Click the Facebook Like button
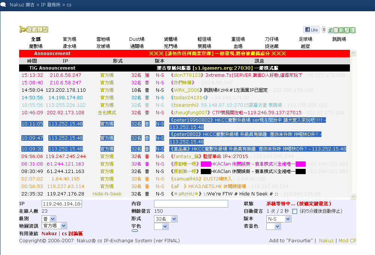The width and height of the screenshot is (375, 255). [311, 30]
